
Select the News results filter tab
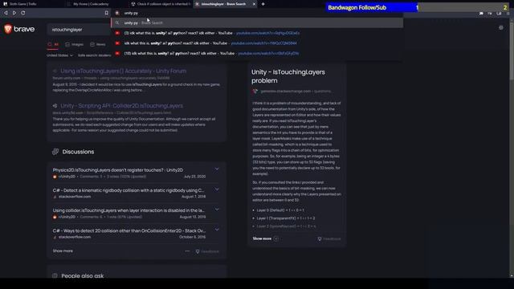pos(98,45)
